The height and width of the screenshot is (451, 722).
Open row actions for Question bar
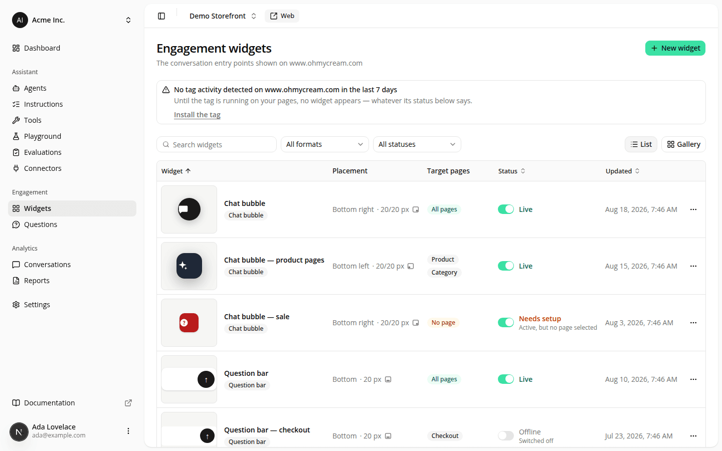(693, 379)
